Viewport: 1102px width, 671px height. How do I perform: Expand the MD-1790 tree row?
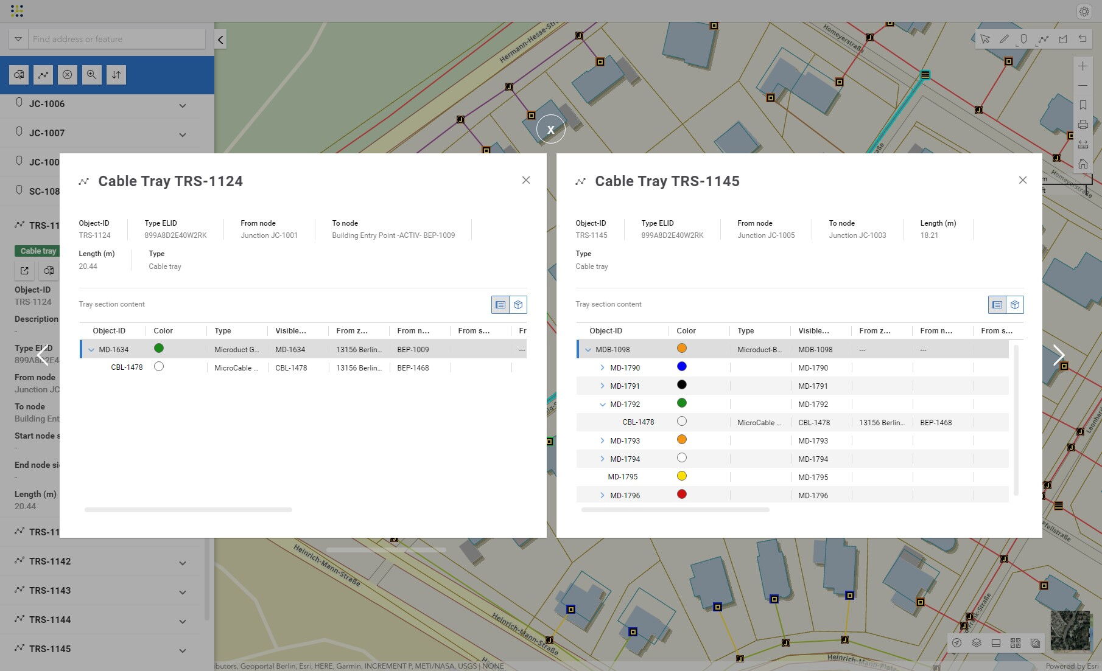[x=602, y=367]
